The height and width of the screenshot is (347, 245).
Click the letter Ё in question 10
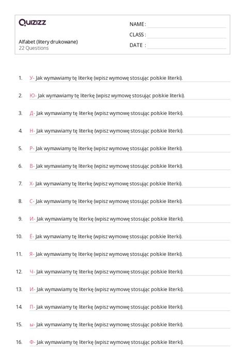pyautogui.click(x=31, y=236)
